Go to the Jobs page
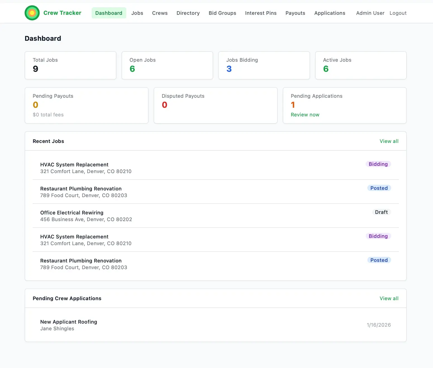Screen dimensions: 433x368 tap(137, 13)
